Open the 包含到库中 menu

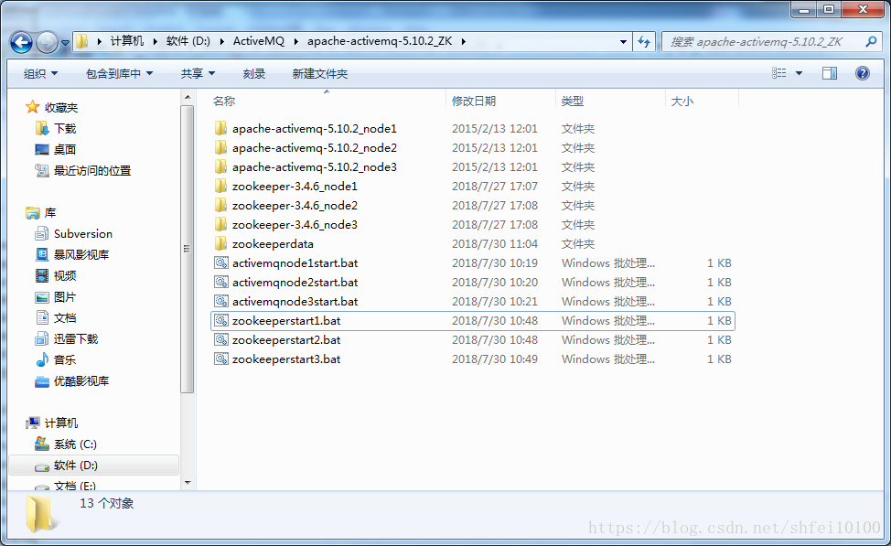tap(119, 73)
